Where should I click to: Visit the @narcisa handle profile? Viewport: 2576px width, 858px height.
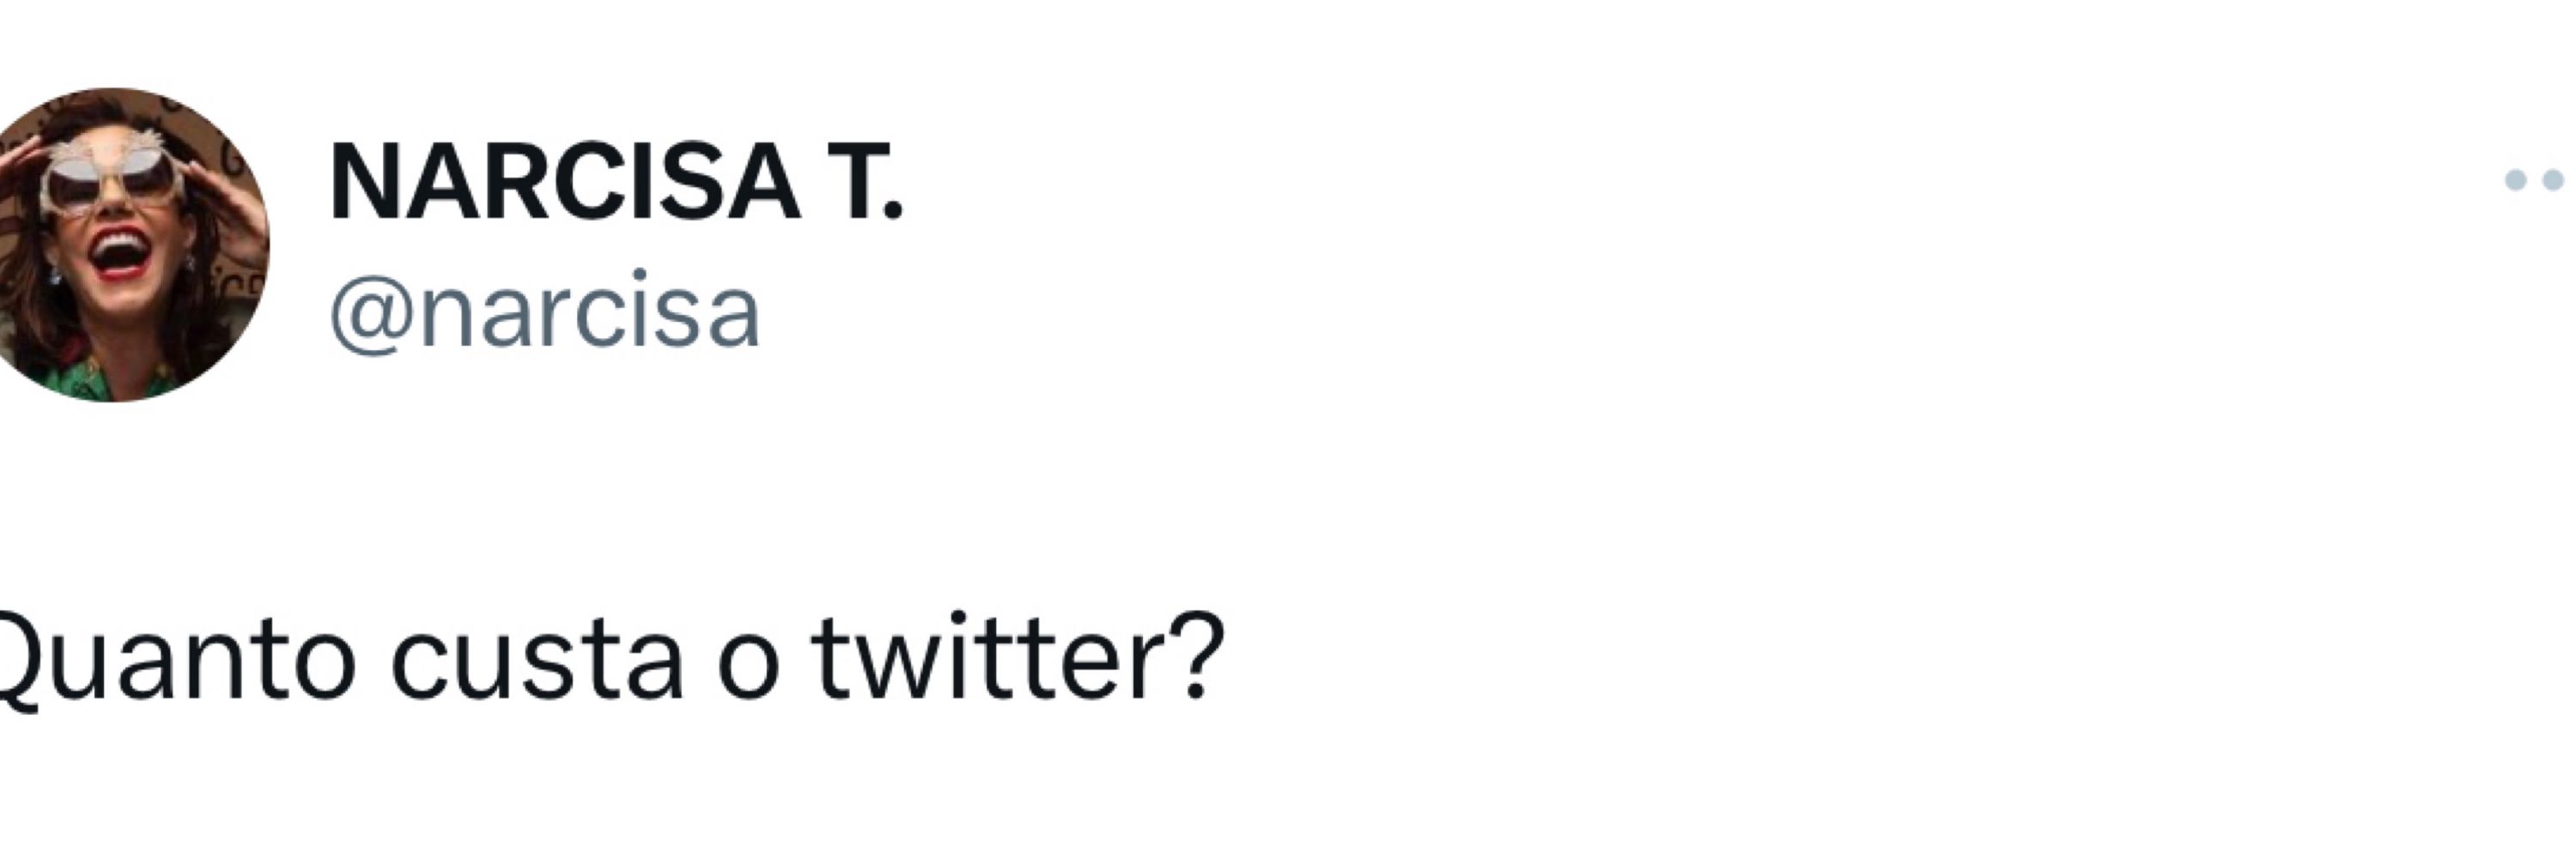pyautogui.click(x=545, y=311)
